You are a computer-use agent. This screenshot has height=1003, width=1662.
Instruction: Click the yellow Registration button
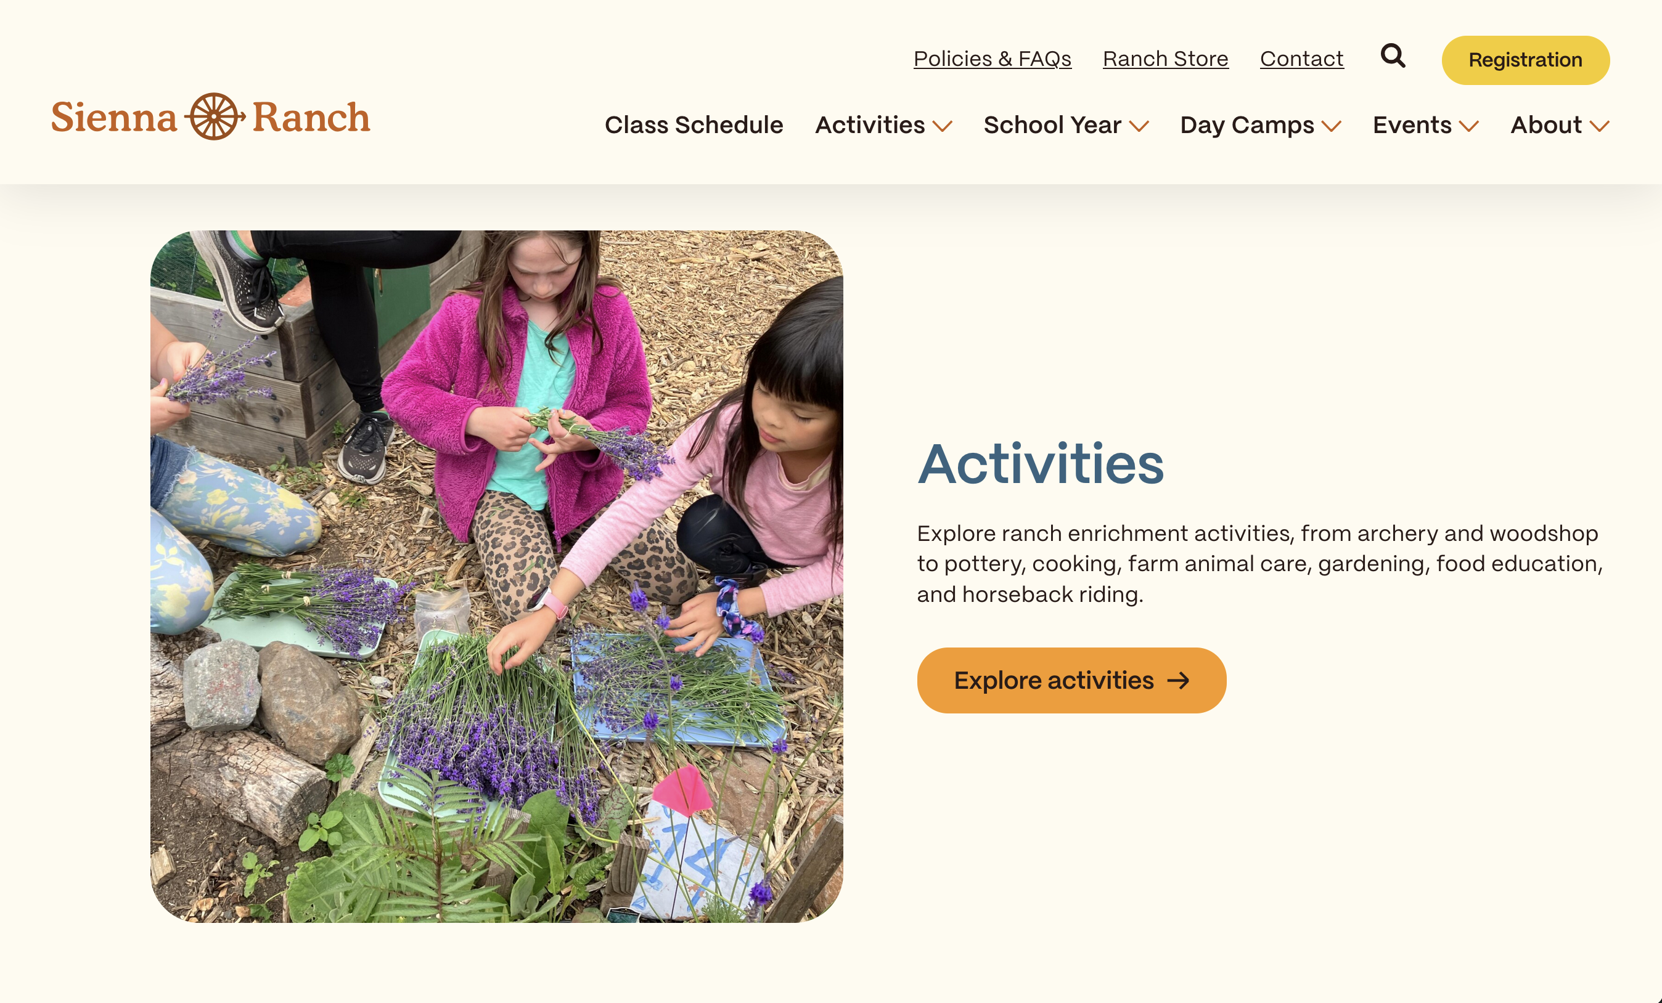(x=1526, y=60)
